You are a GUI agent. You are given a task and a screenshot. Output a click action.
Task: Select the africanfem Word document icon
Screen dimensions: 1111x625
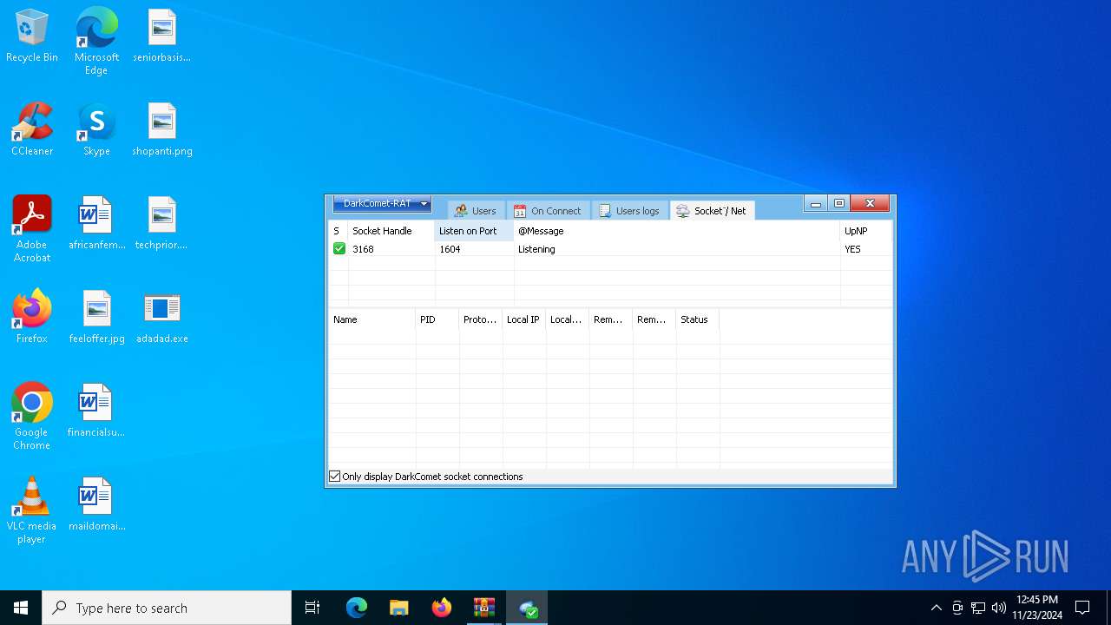[x=96, y=224]
